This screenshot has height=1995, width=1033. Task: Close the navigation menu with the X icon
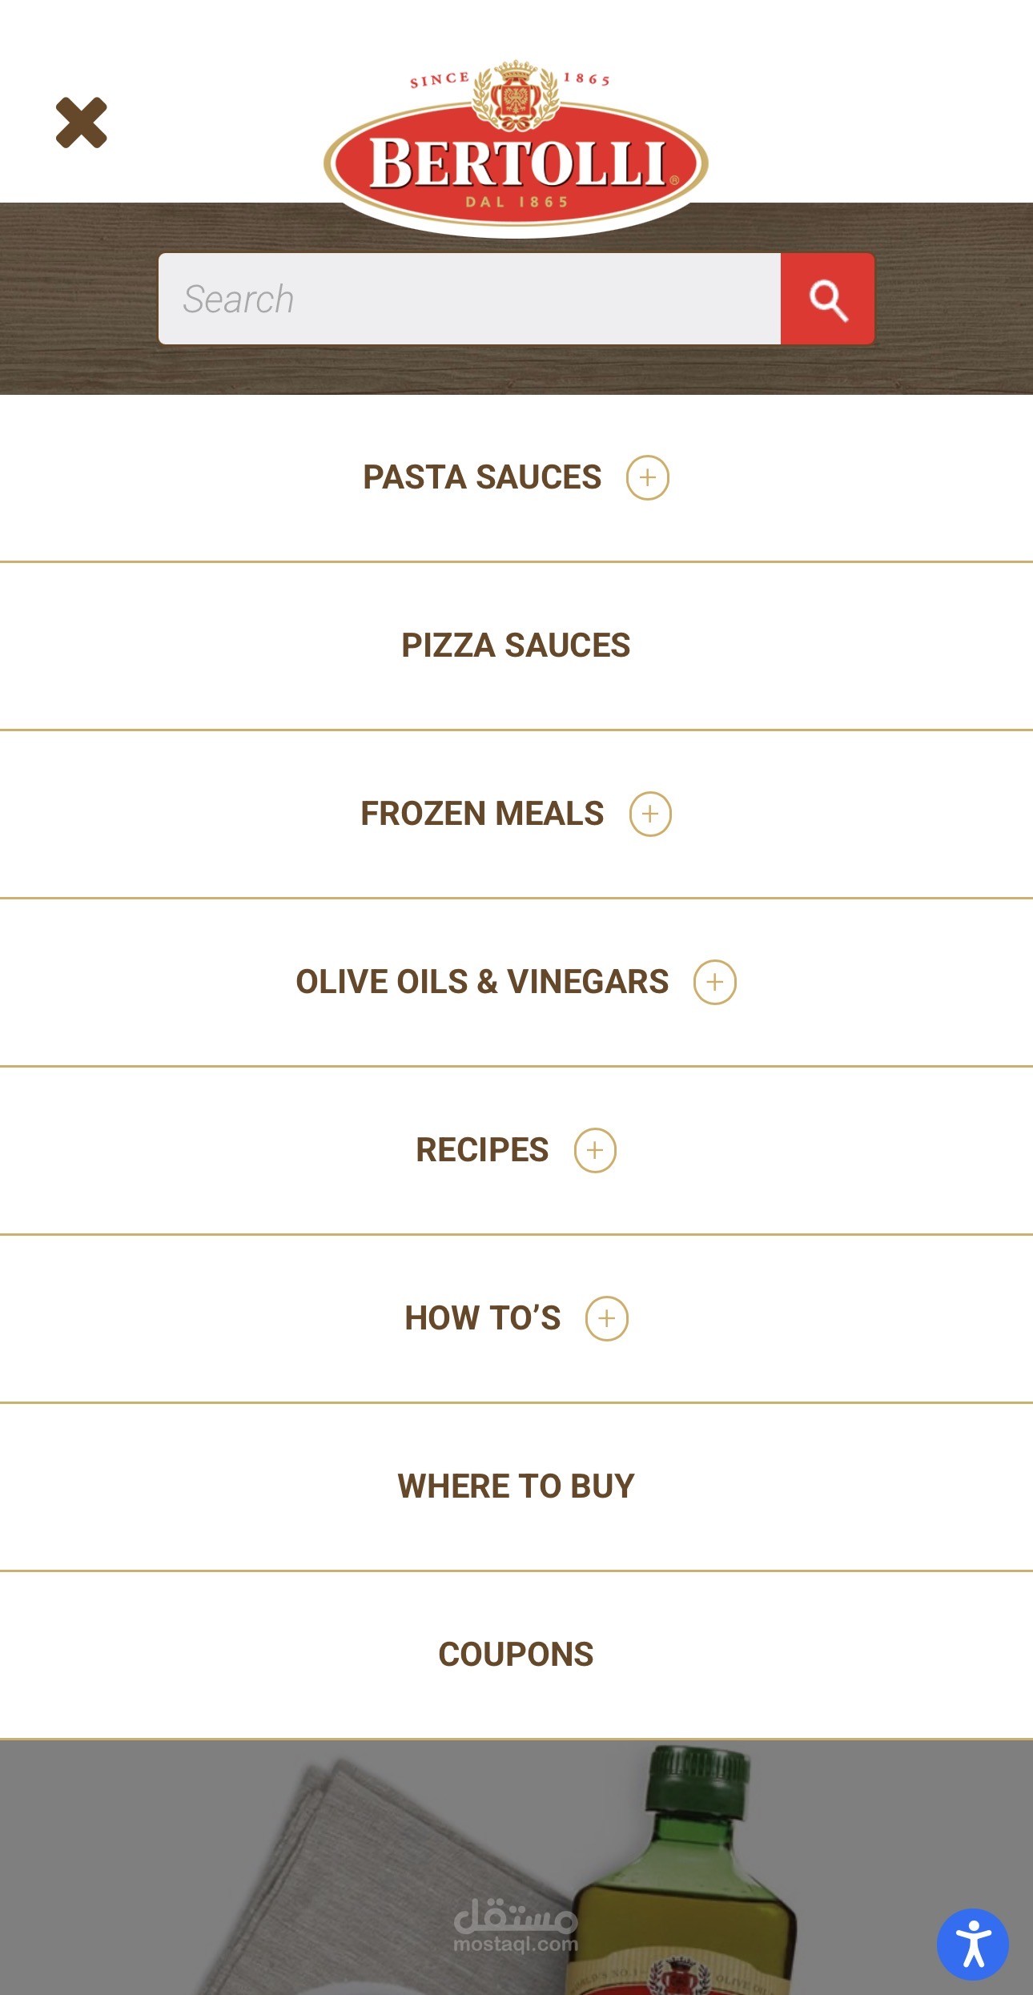coord(81,123)
